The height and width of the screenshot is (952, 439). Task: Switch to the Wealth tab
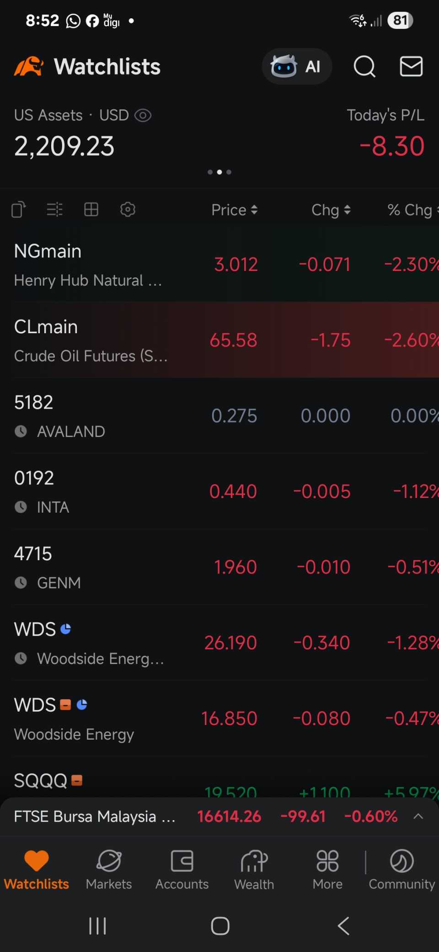(254, 870)
